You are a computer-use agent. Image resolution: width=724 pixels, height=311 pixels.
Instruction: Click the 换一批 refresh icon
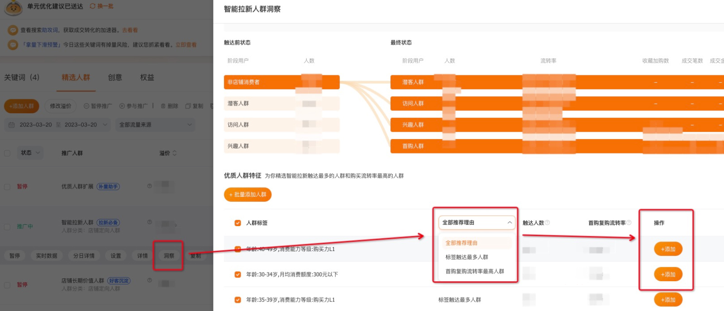[x=92, y=6]
